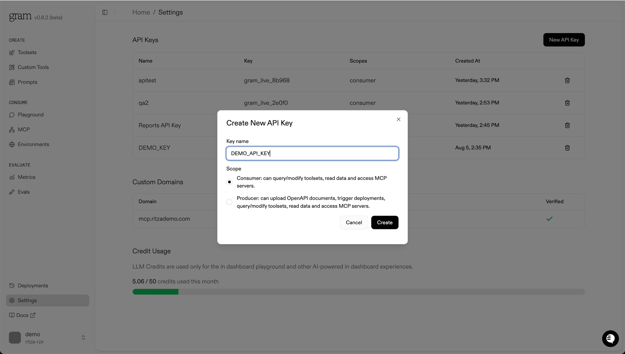Open the Toolsets section
This screenshot has width=625, height=354.
coord(27,52)
